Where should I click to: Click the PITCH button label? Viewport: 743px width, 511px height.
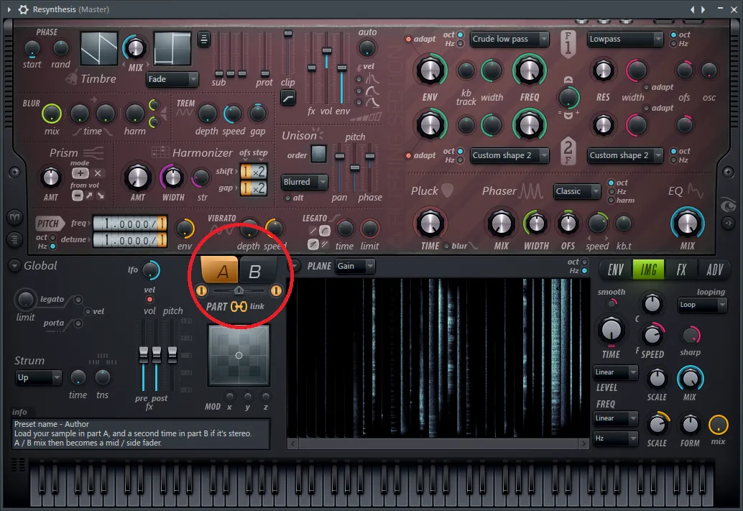(x=48, y=224)
